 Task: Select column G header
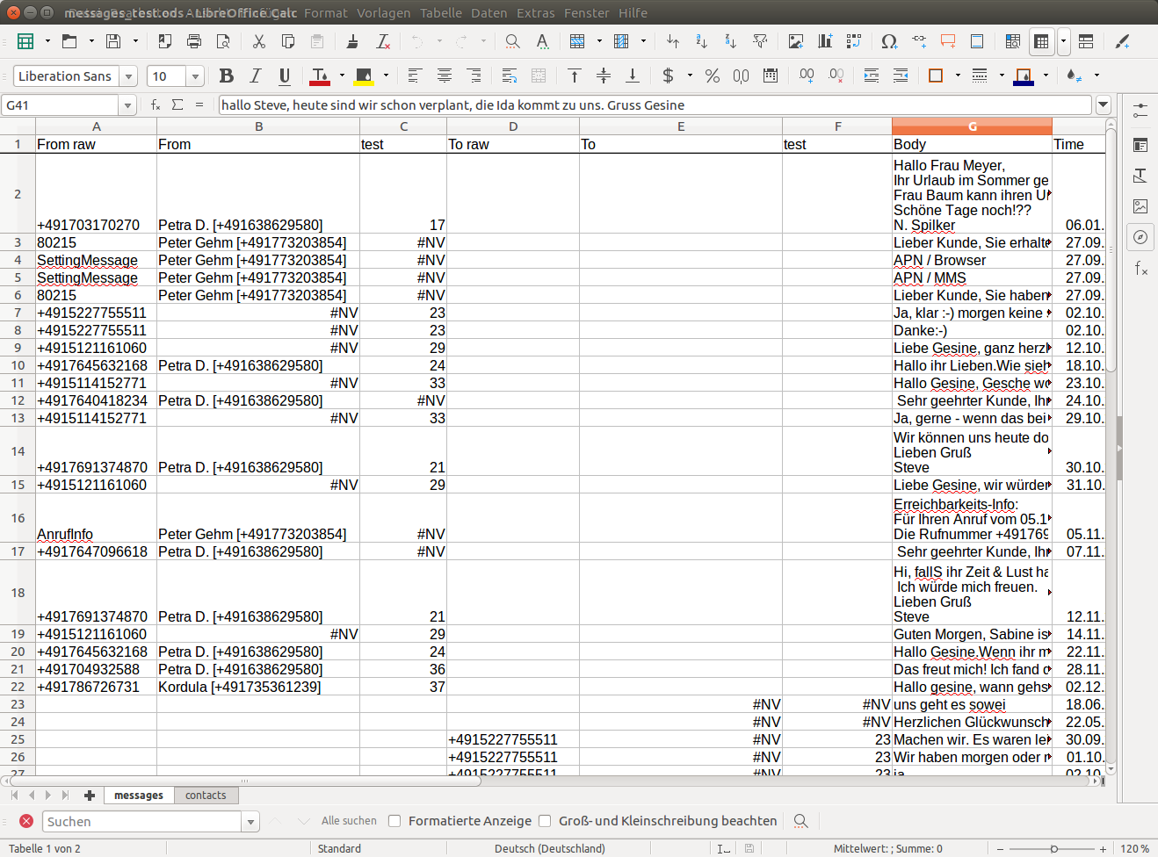[x=972, y=126]
